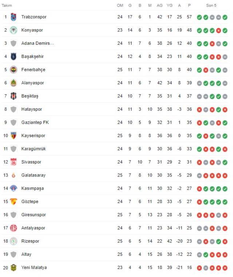Click the Trabzonspor club crest
Screen dimensions: 233x277
(13, 17)
